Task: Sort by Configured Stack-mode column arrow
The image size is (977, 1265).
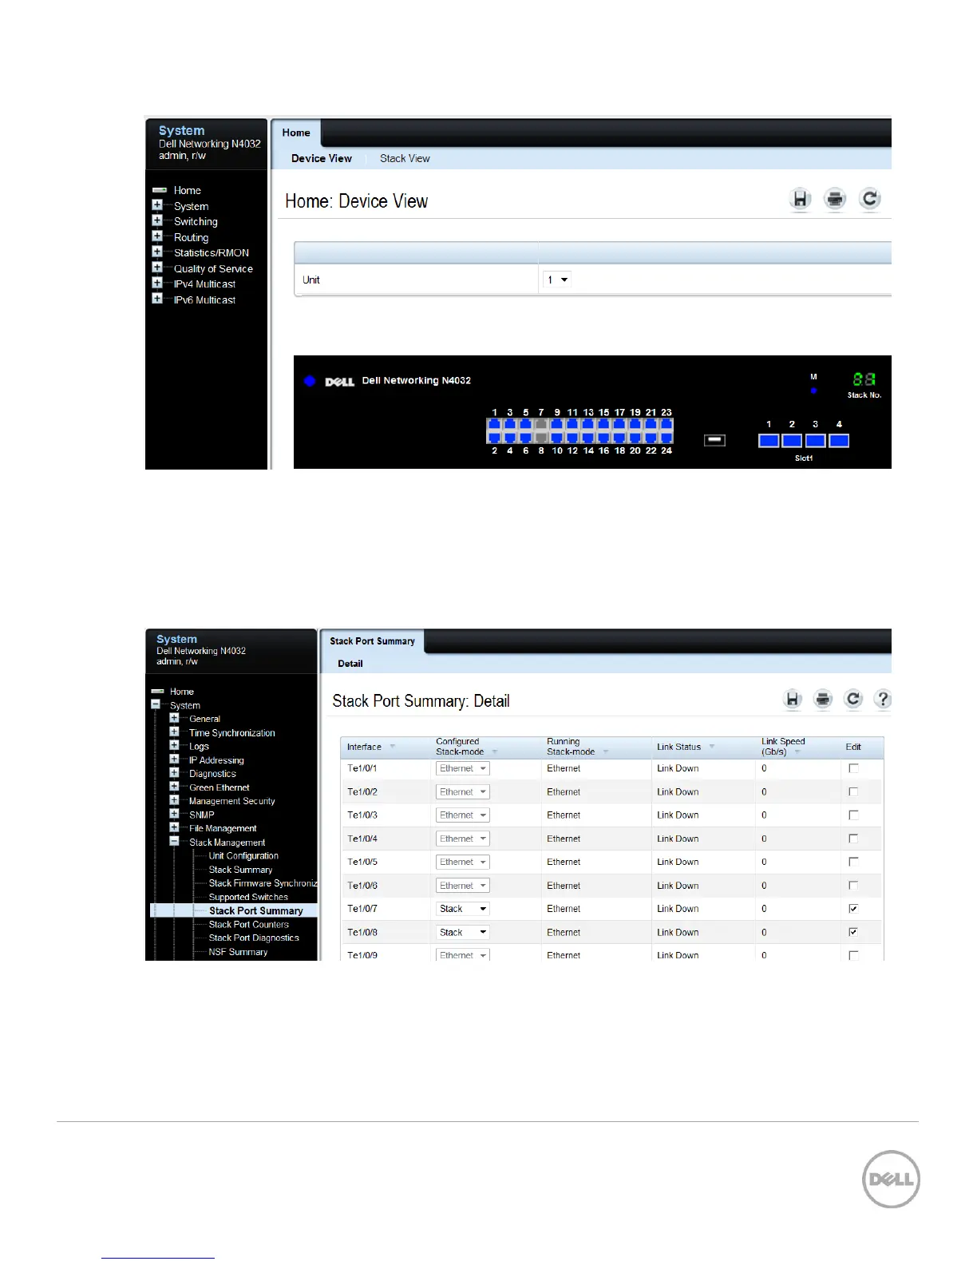Action: pos(495,752)
